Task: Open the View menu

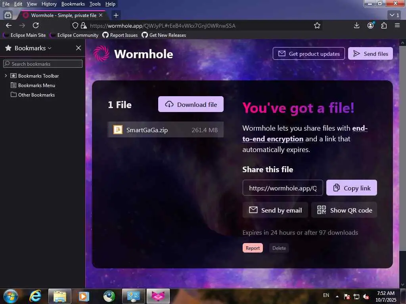Action: 32,4
